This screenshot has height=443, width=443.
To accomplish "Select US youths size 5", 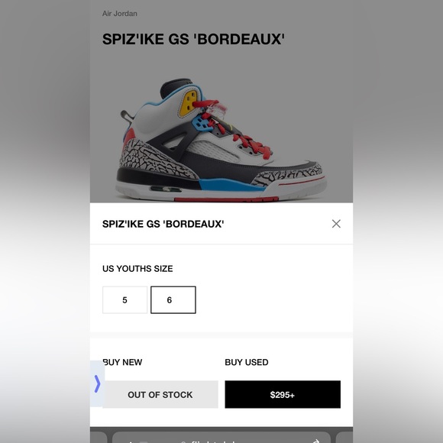I will [124, 299].
